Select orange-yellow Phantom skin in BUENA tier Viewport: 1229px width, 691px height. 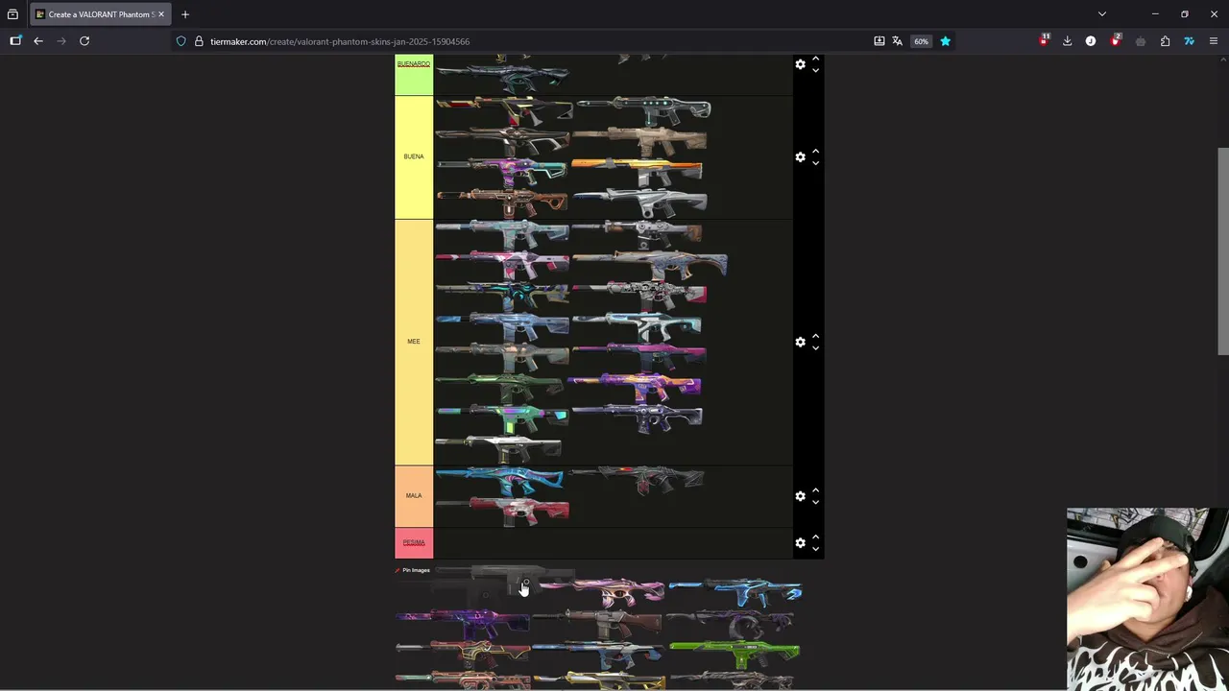pyautogui.click(x=638, y=172)
